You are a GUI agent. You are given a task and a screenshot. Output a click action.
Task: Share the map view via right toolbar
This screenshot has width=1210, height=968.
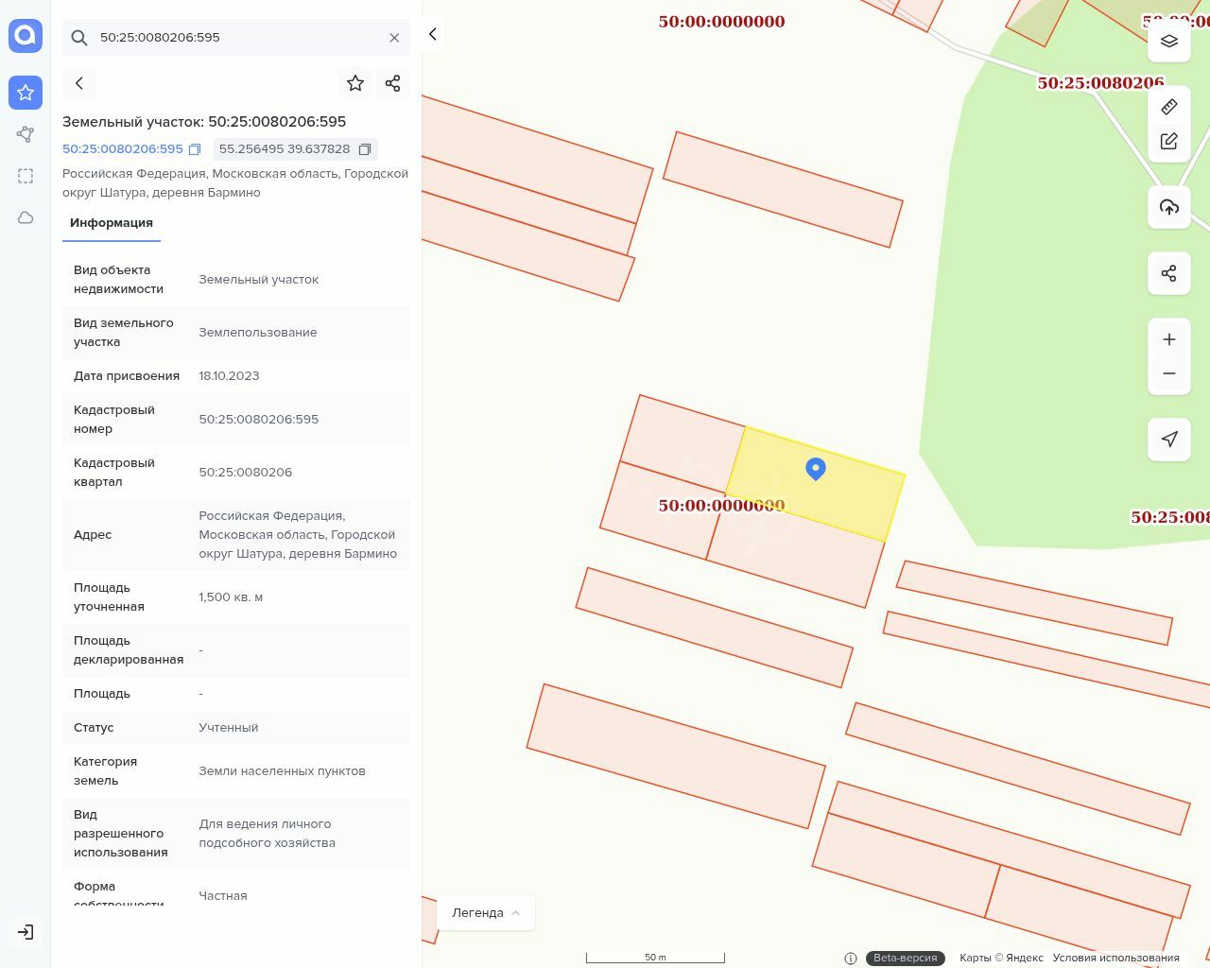(1168, 273)
